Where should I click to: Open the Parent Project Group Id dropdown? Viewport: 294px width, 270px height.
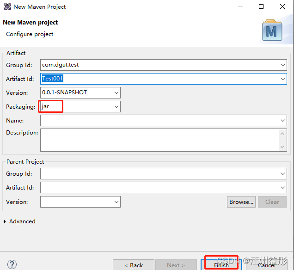coord(283,174)
